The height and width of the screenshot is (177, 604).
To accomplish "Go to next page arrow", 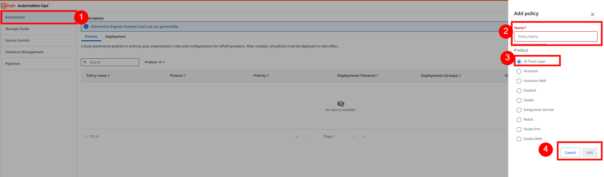I will [x=354, y=137].
